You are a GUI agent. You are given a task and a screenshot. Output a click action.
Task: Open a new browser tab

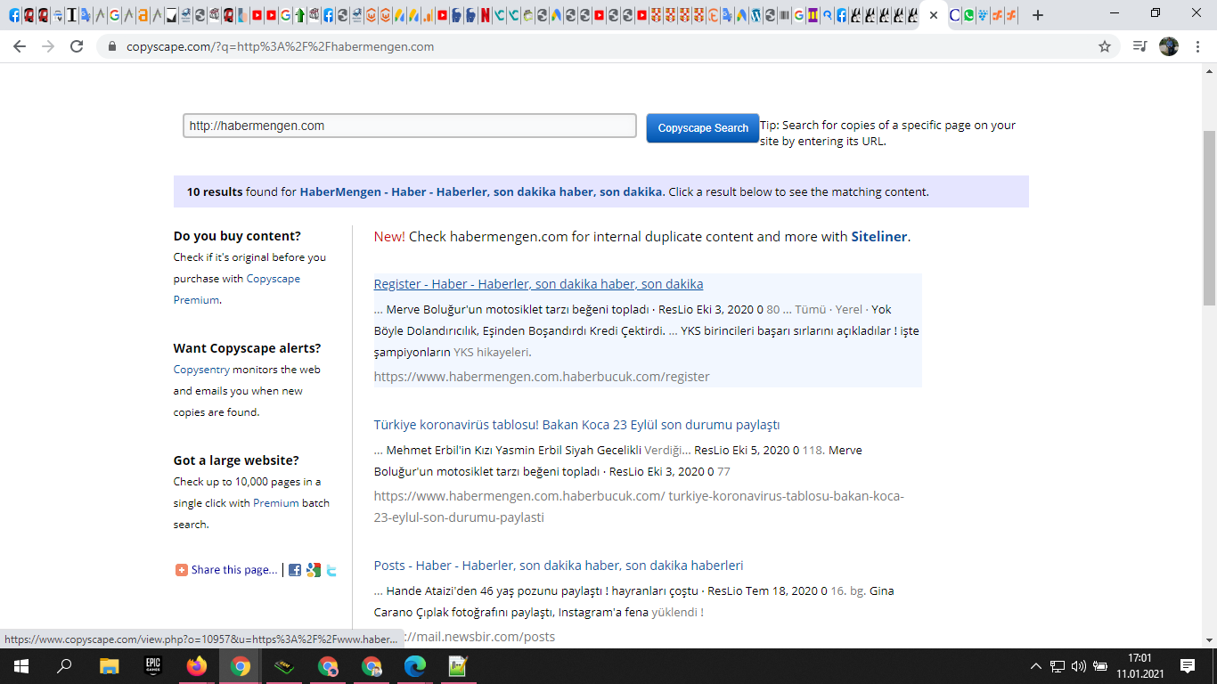click(1037, 15)
